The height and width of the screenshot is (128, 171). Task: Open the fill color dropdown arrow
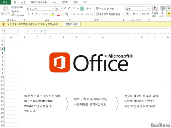(55, 14)
